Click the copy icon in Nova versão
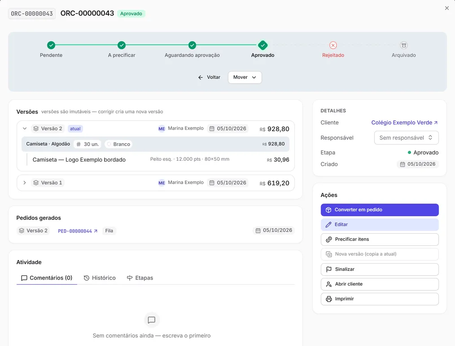The height and width of the screenshot is (346, 455). [329, 254]
